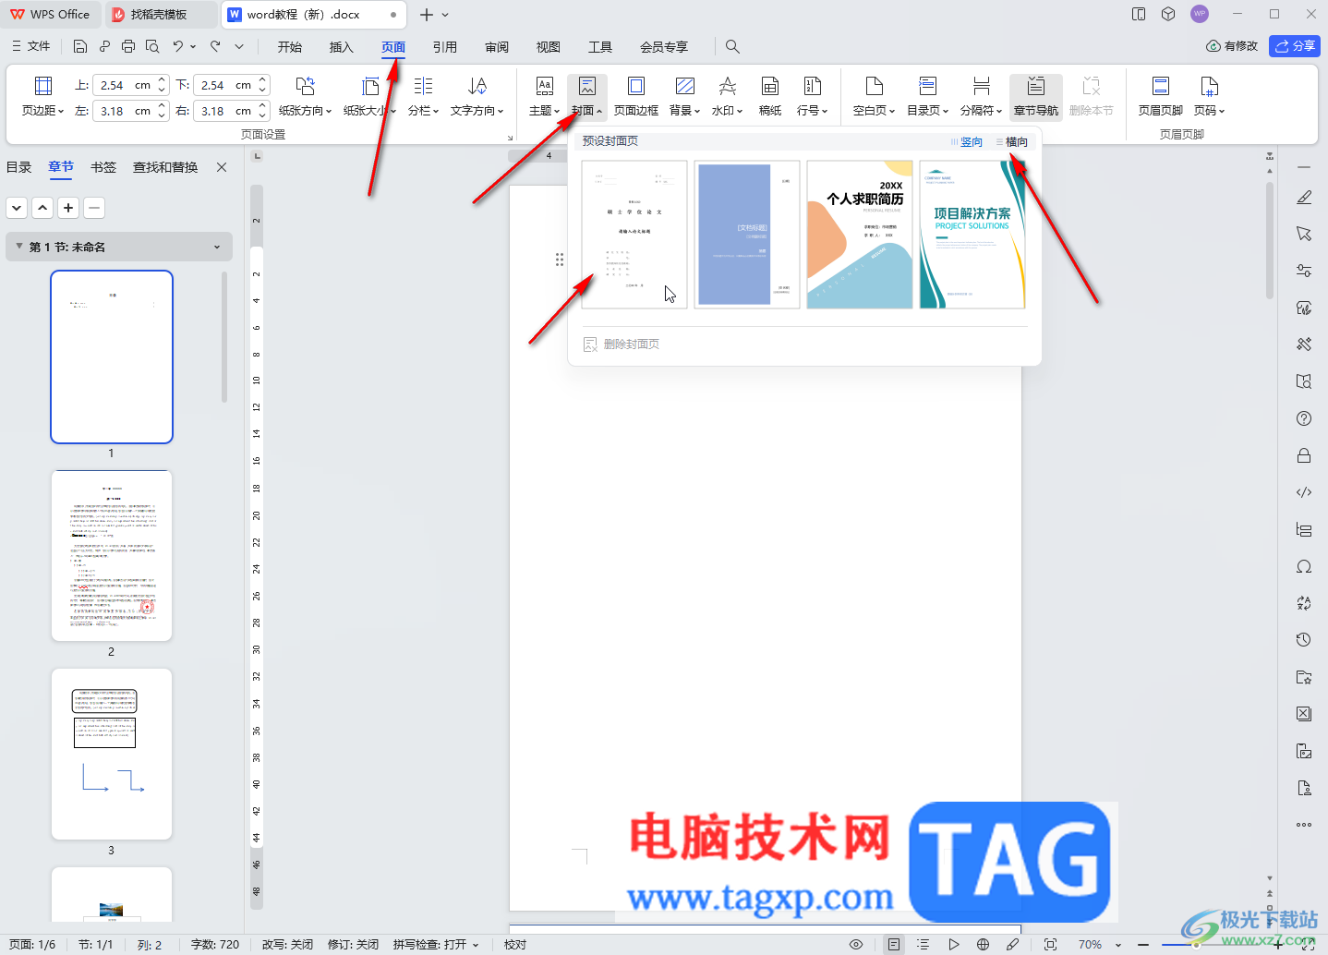Open the 主题 theme tool

click(544, 96)
